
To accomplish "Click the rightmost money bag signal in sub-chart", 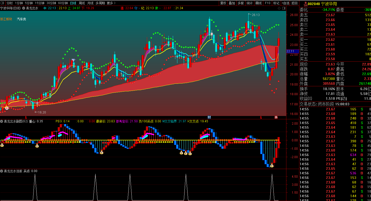I will (272, 165).
